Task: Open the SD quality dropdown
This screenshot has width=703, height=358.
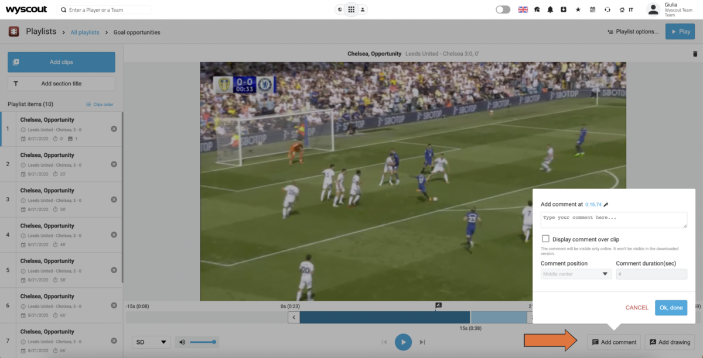Action: tap(151, 342)
